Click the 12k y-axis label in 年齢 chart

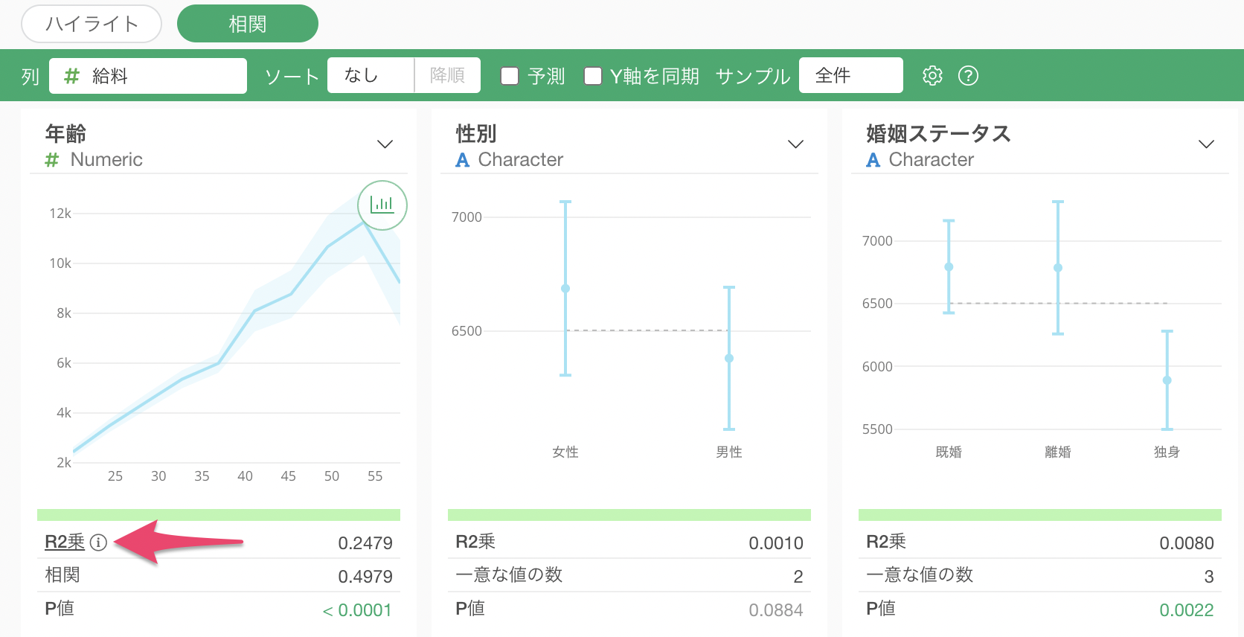[60, 214]
